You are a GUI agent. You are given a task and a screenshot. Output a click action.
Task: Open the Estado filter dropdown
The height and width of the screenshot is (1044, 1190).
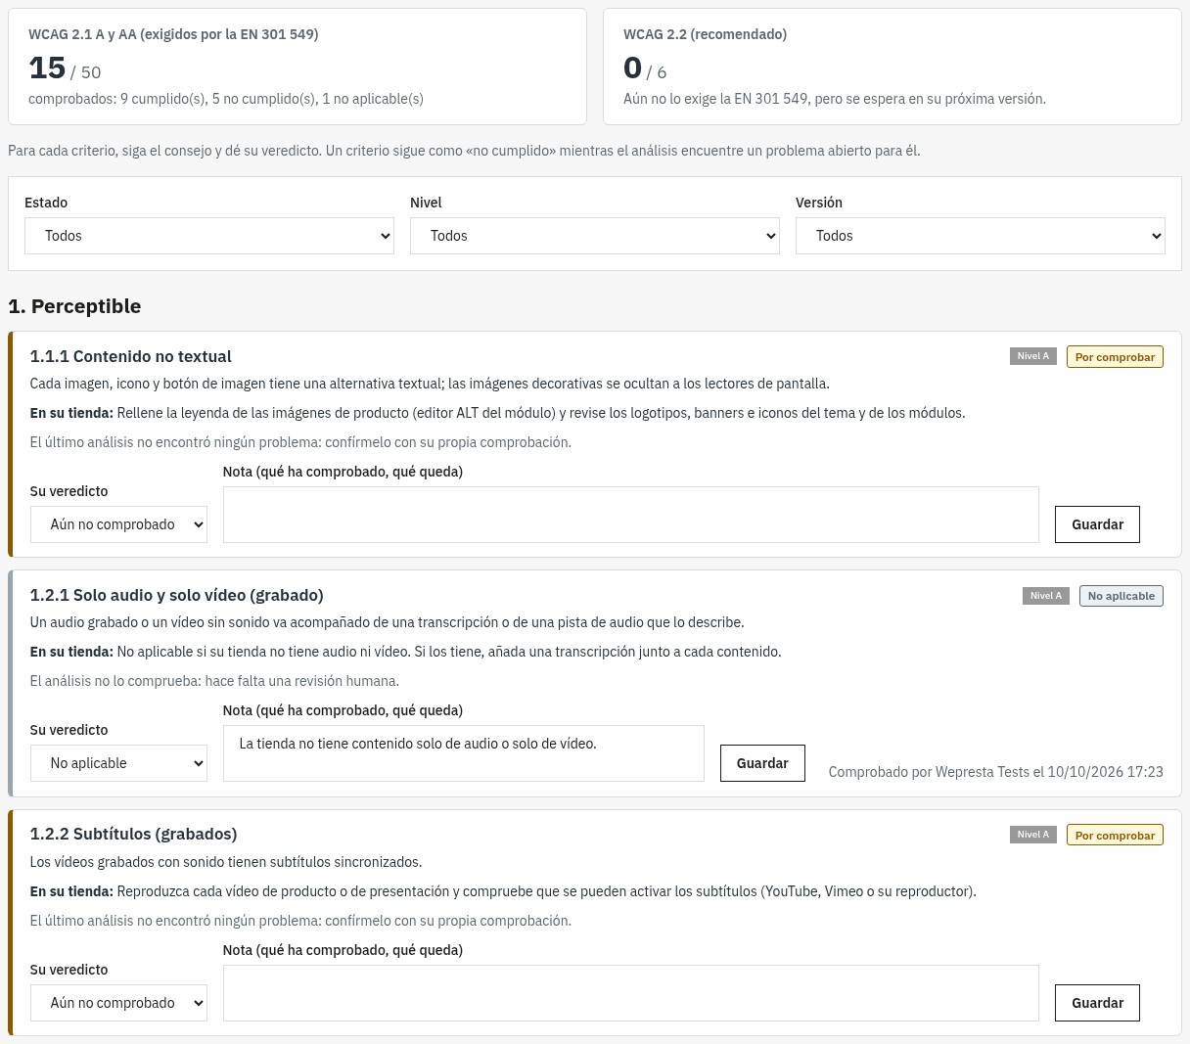pos(209,236)
